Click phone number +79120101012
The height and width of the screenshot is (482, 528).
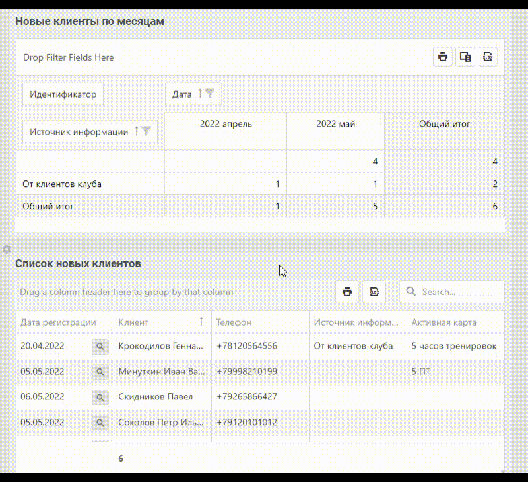(x=247, y=422)
